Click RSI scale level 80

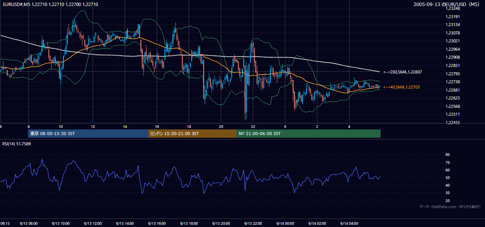447,155
